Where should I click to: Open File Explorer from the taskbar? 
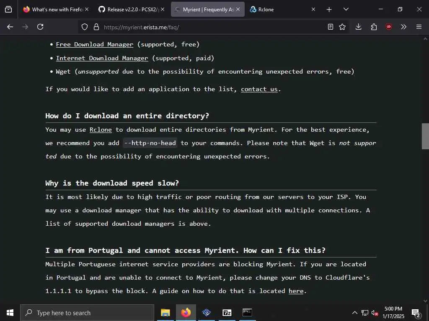point(165,313)
